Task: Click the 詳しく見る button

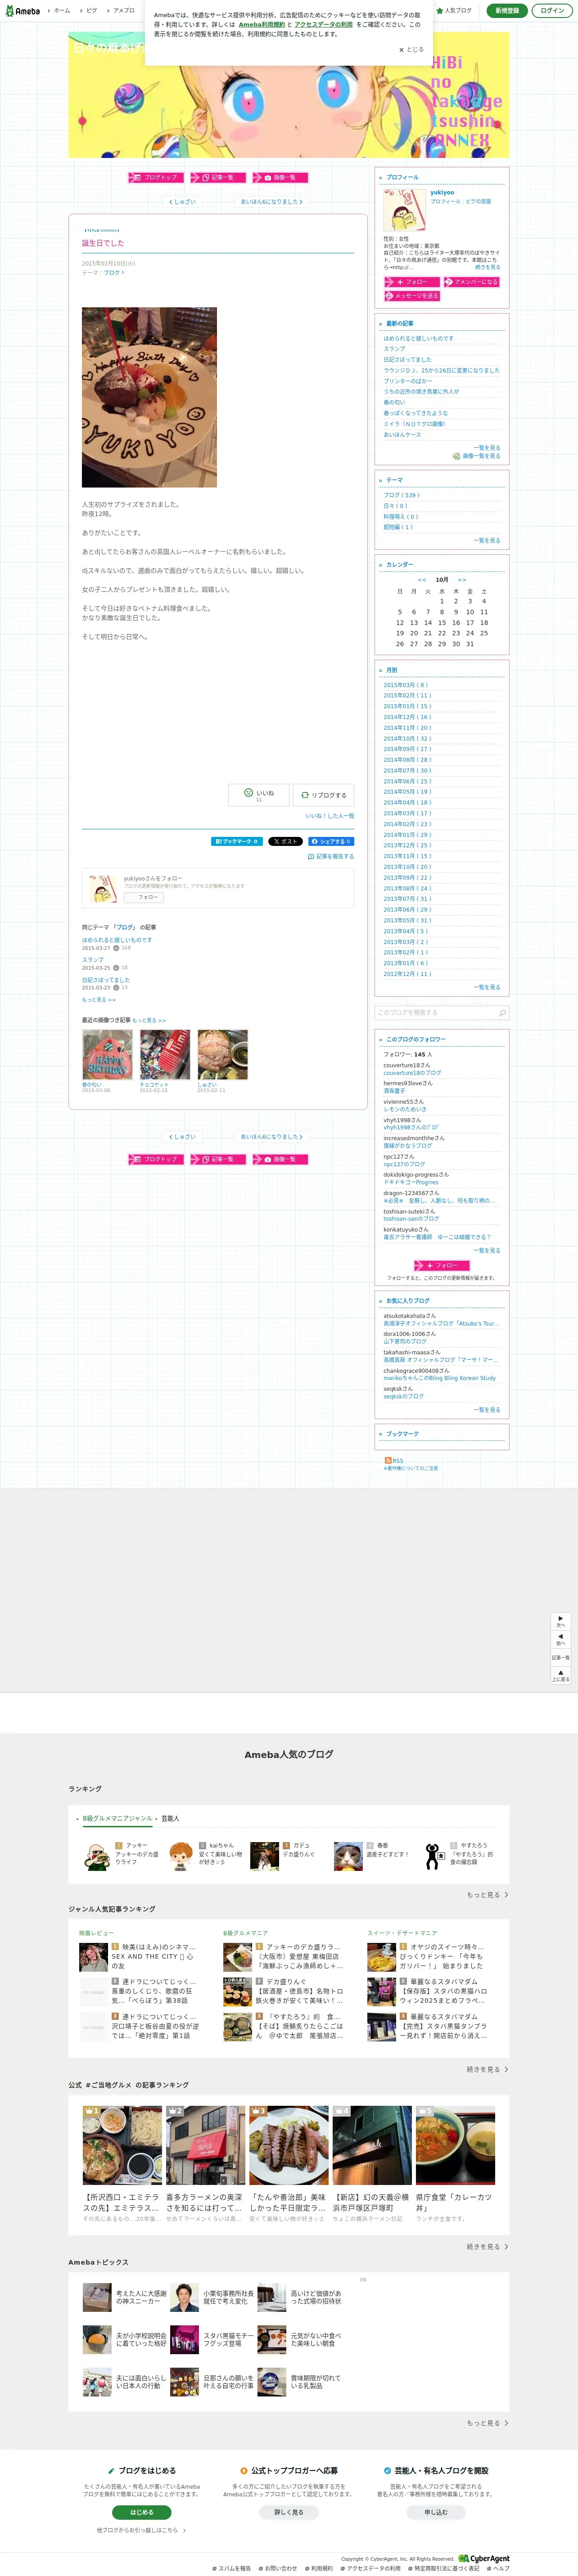Action: 289,2512
